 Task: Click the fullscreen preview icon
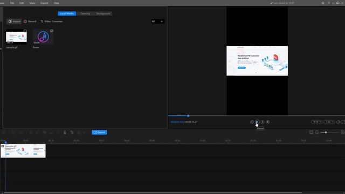coord(343,122)
